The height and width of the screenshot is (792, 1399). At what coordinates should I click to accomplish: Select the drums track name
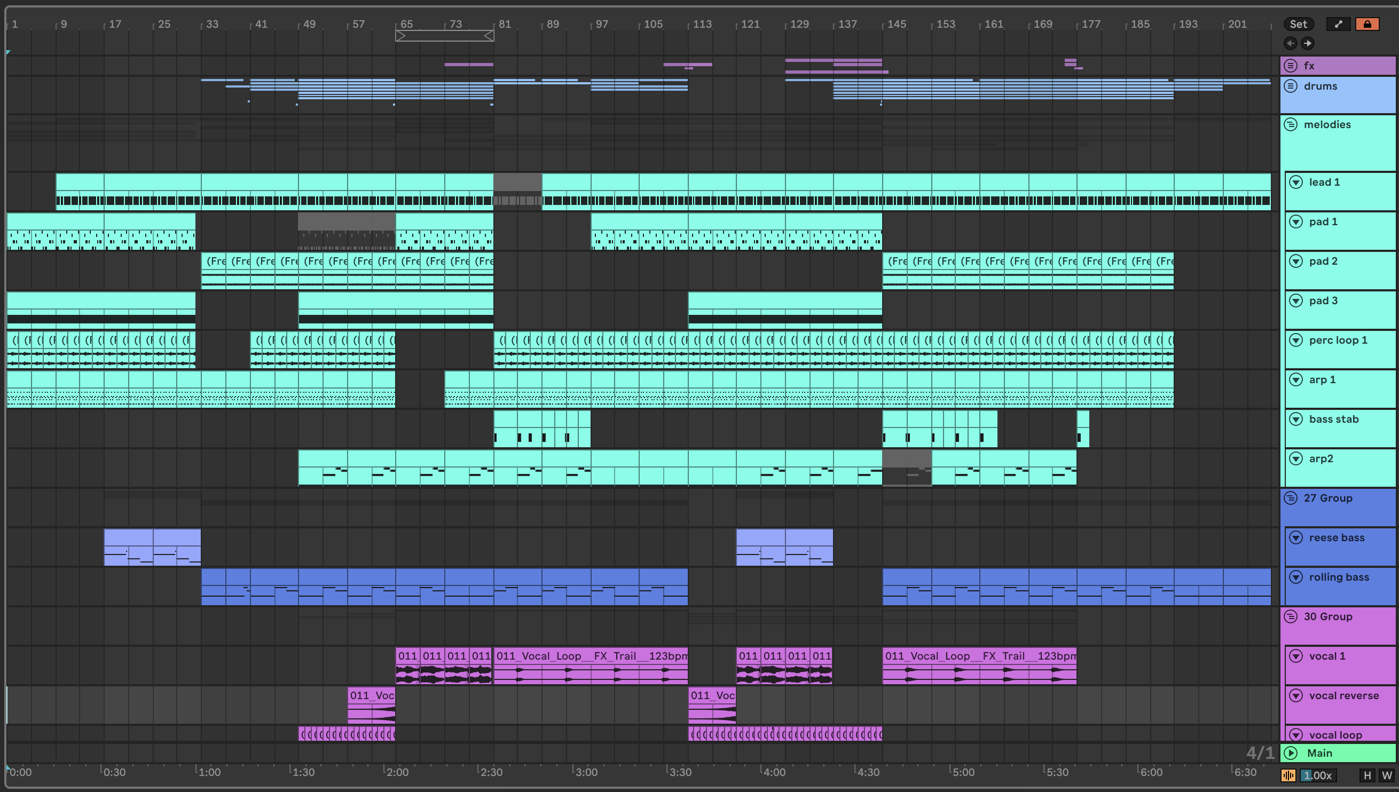click(x=1320, y=86)
